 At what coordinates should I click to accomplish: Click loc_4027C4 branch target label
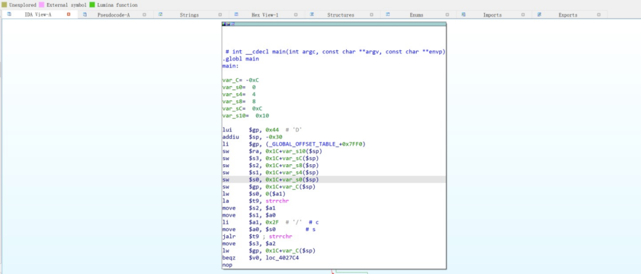284,257
